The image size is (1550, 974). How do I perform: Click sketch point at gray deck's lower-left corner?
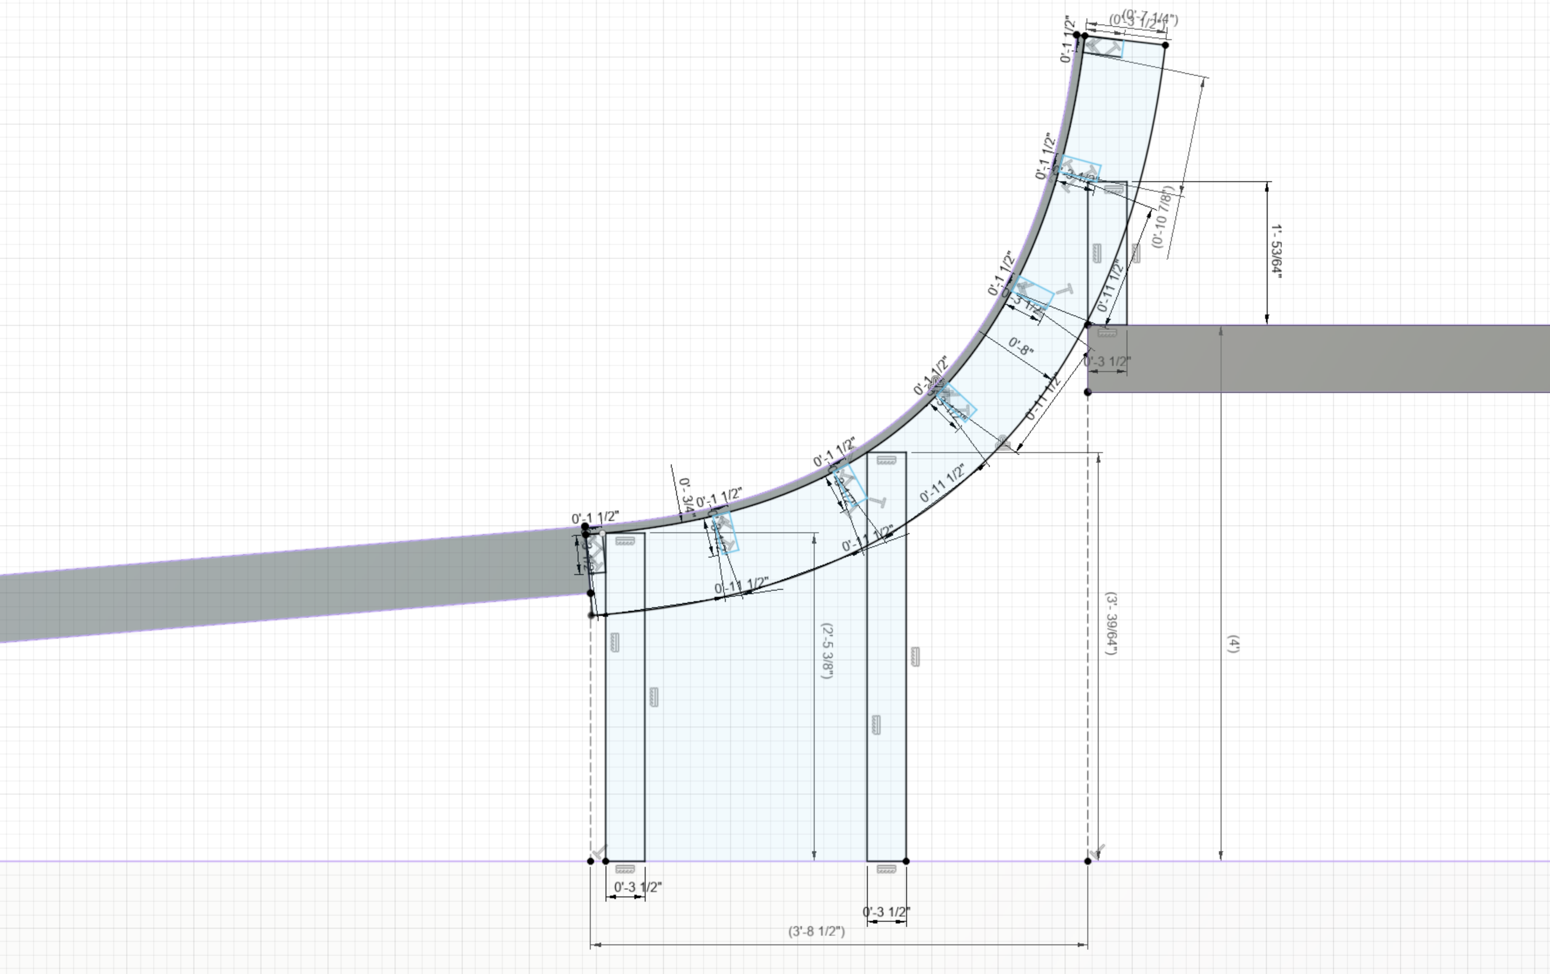click(1088, 392)
